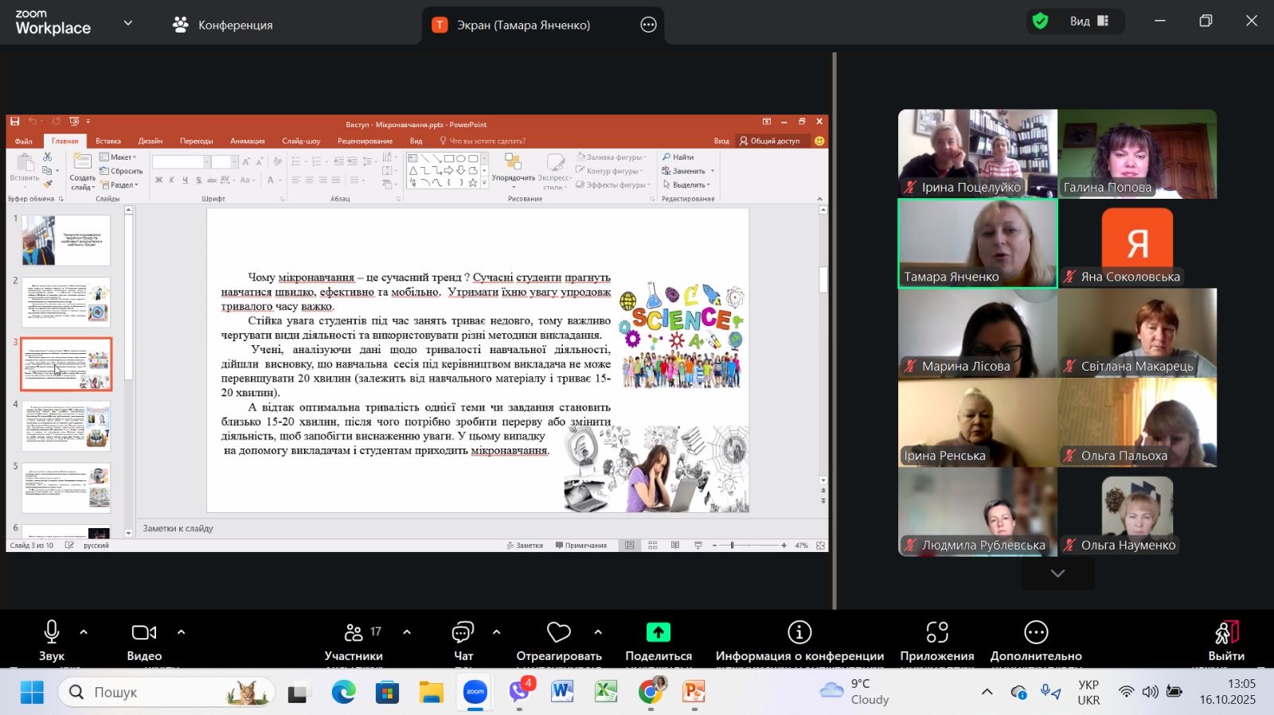
Task: Expand audio options arrow beside microphone
Action: [84, 633]
